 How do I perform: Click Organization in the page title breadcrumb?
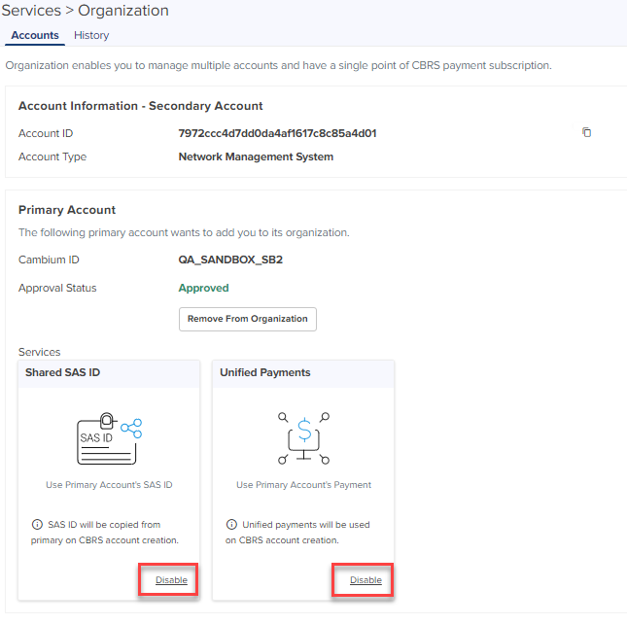[122, 11]
